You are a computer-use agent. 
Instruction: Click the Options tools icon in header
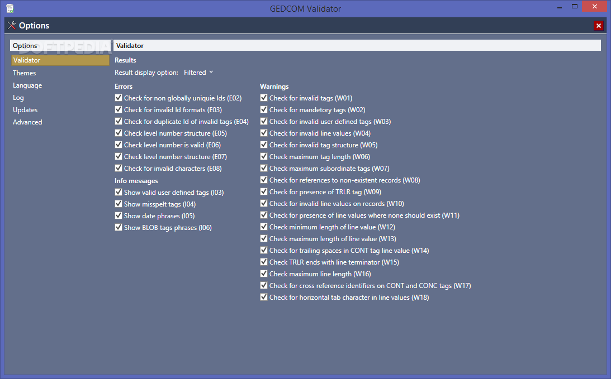coord(12,25)
